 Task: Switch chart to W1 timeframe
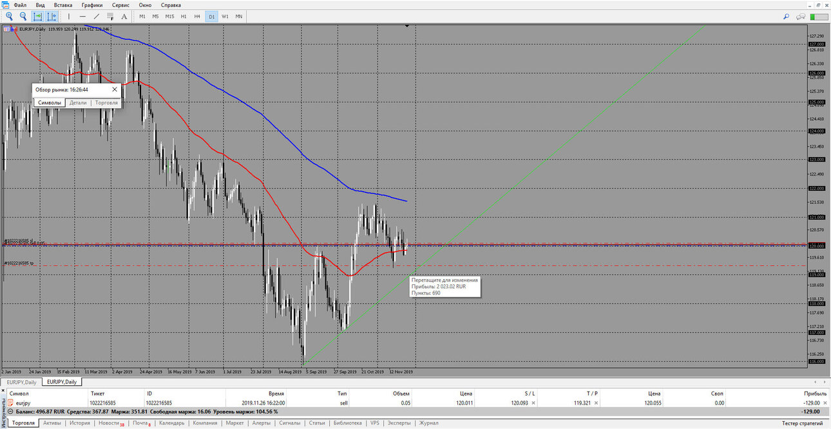[225, 16]
